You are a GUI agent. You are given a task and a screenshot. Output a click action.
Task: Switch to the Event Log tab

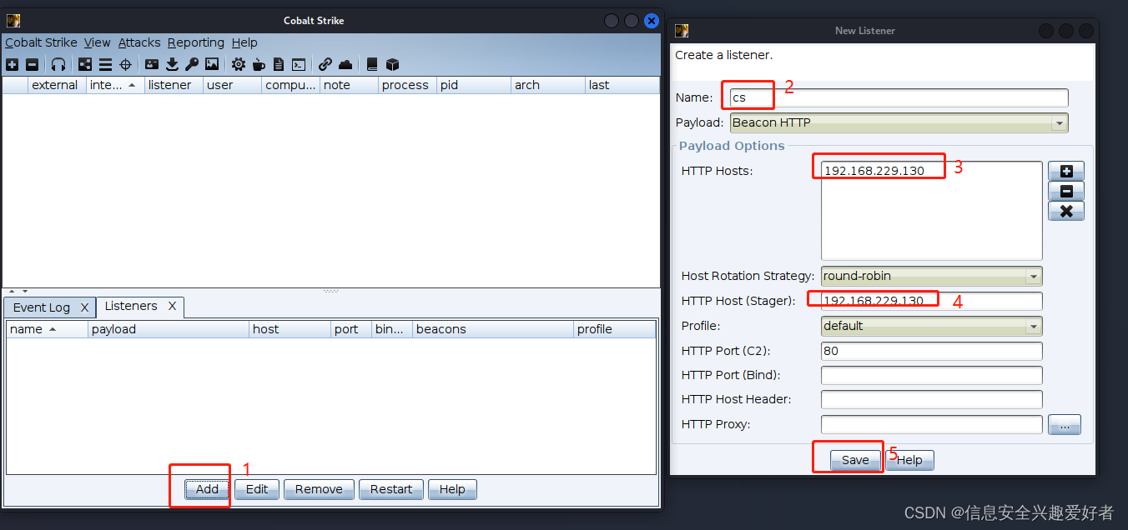coord(42,307)
